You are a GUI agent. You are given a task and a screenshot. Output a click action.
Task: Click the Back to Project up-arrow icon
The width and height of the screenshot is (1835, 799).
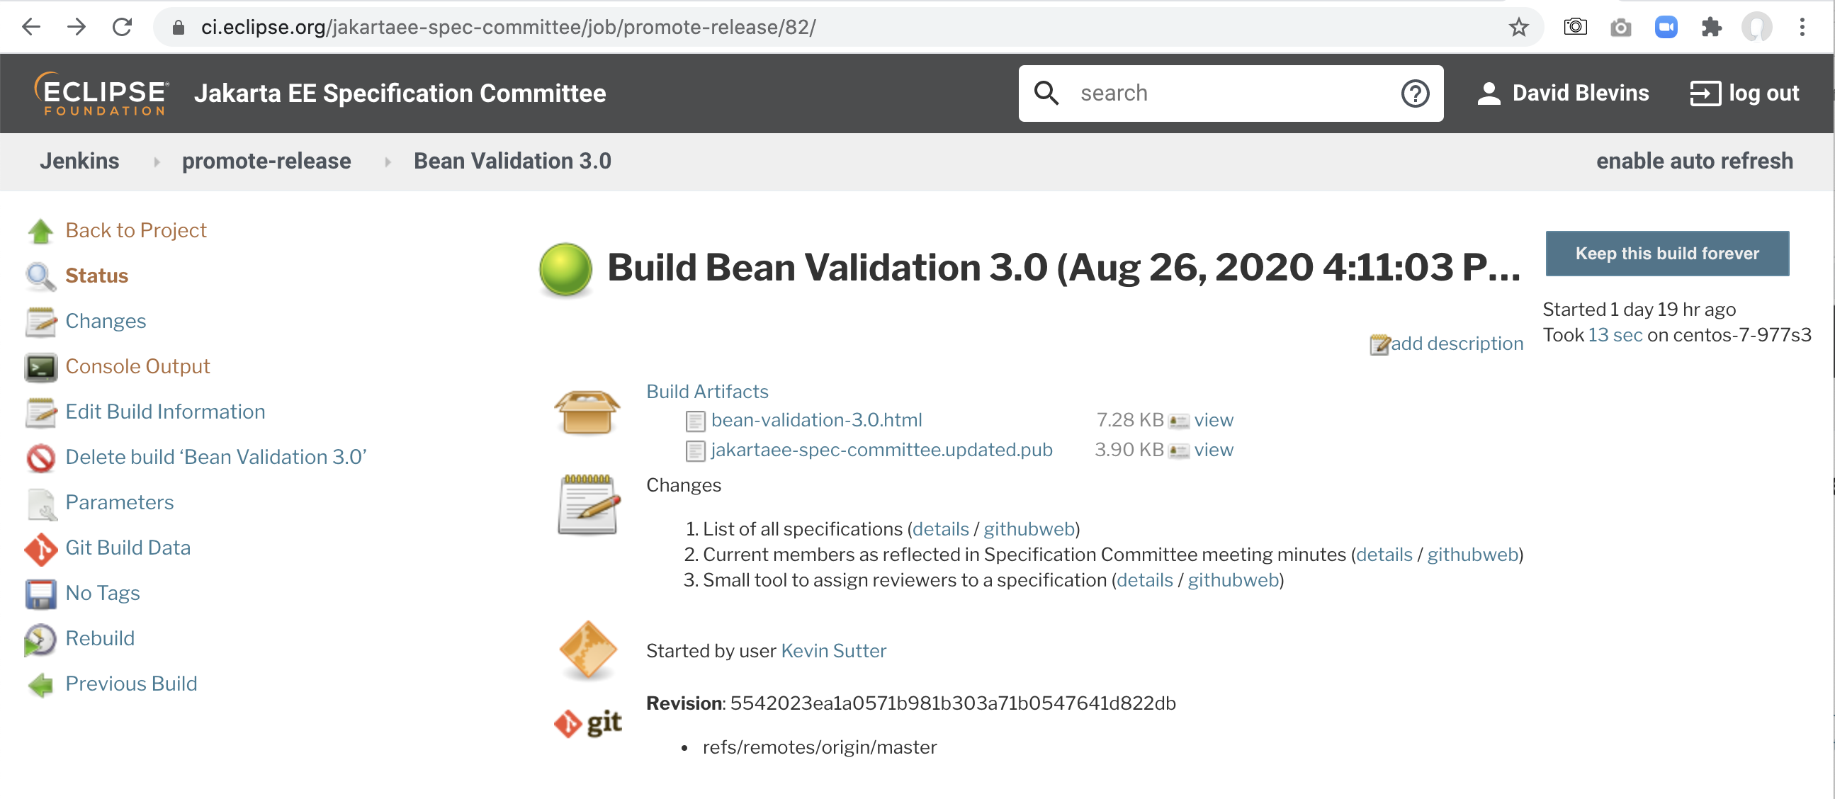(x=40, y=231)
